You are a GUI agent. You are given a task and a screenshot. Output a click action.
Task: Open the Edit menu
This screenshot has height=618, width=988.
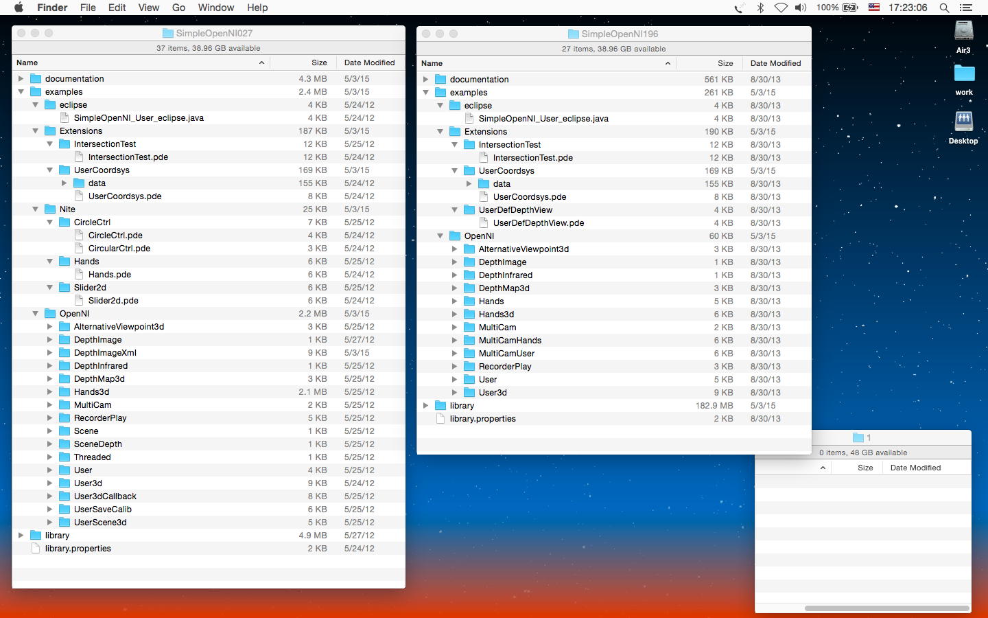click(x=117, y=8)
